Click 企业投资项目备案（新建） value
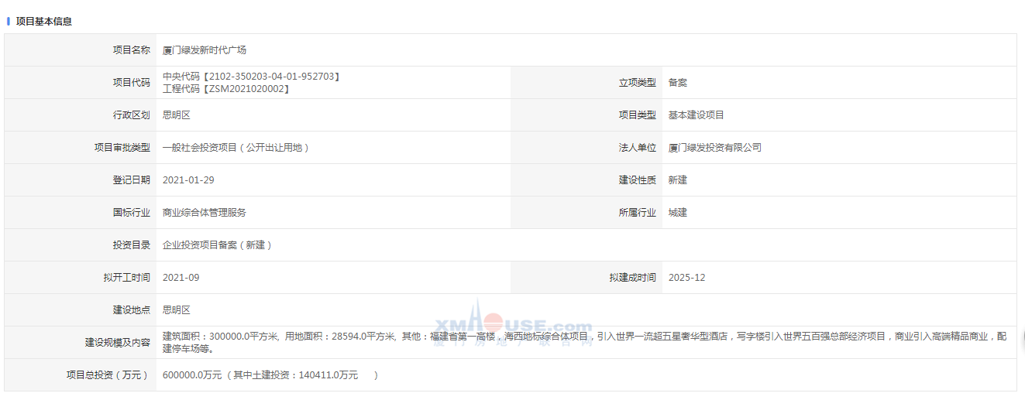Screen dimensions: 1025x400 218,244
